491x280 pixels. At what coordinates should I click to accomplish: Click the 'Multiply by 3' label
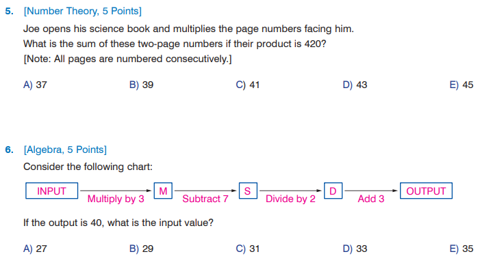[x=116, y=199]
